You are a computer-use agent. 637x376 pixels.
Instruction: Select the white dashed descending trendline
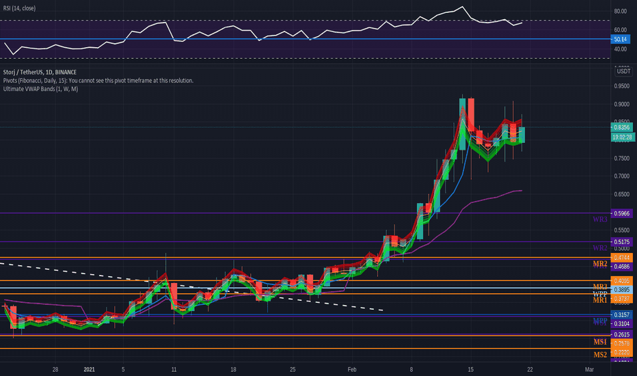point(191,286)
